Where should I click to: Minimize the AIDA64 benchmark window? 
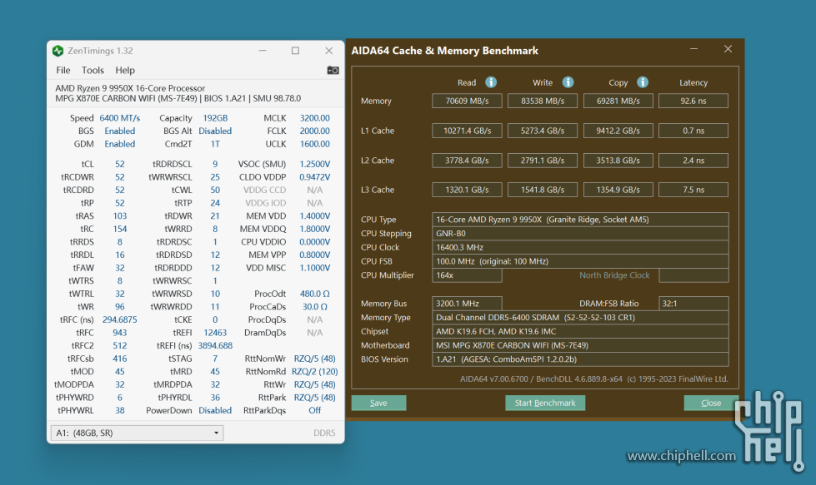click(x=693, y=49)
